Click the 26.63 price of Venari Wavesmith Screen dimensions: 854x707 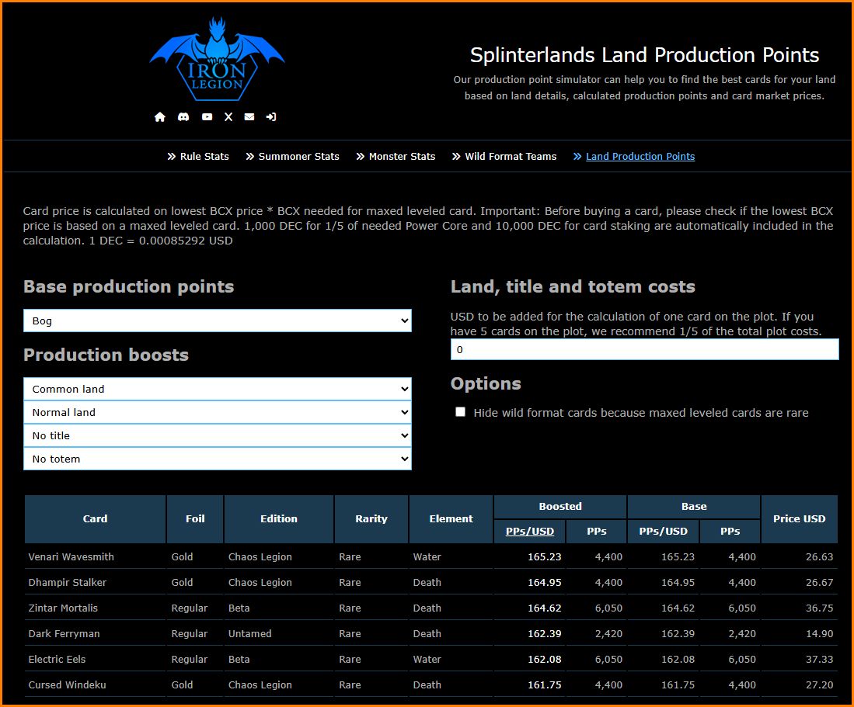(819, 557)
